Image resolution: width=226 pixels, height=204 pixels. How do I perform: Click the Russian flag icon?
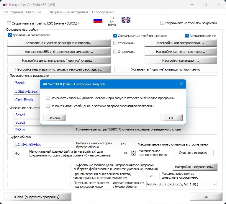[98, 21]
